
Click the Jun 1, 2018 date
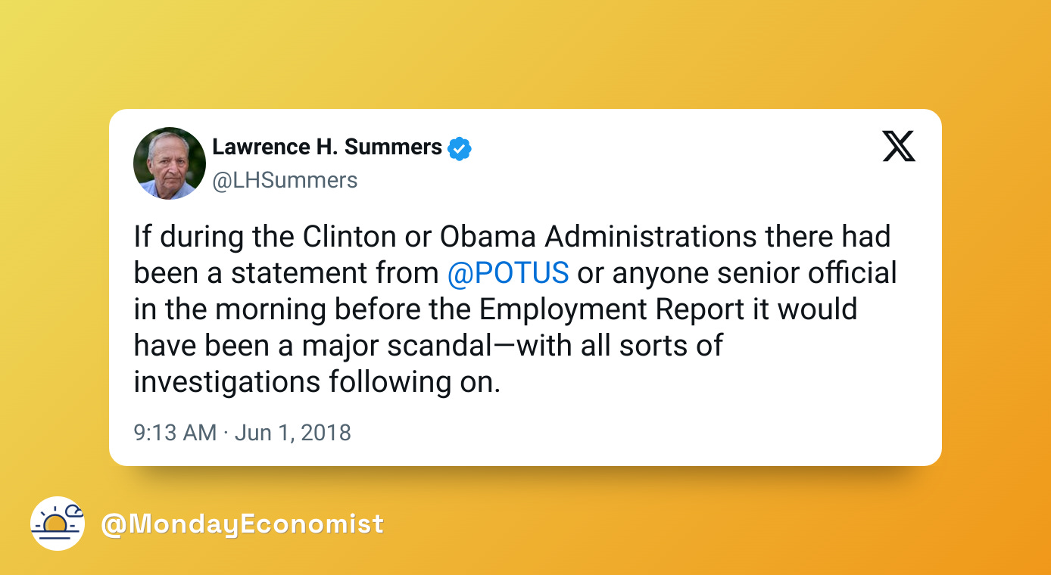[293, 433]
